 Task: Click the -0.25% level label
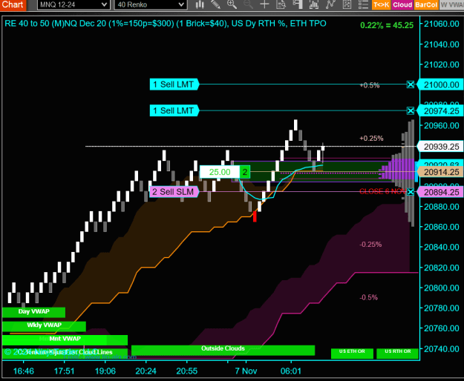point(370,245)
